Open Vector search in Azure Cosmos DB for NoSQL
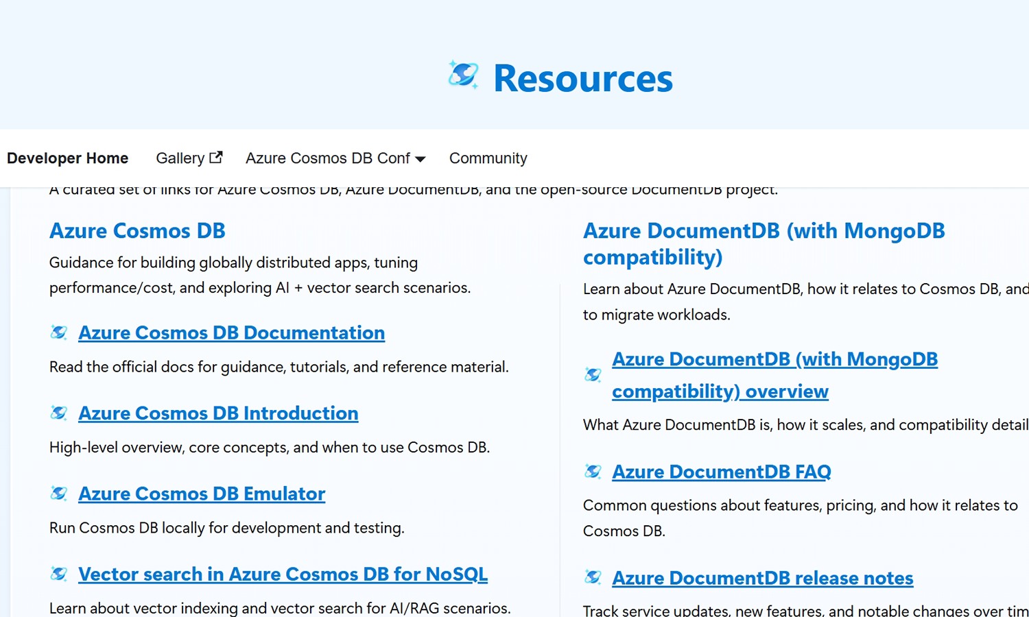This screenshot has width=1029, height=617. pyautogui.click(x=283, y=574)
